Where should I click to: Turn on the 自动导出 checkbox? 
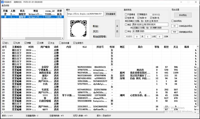[173, 21]
